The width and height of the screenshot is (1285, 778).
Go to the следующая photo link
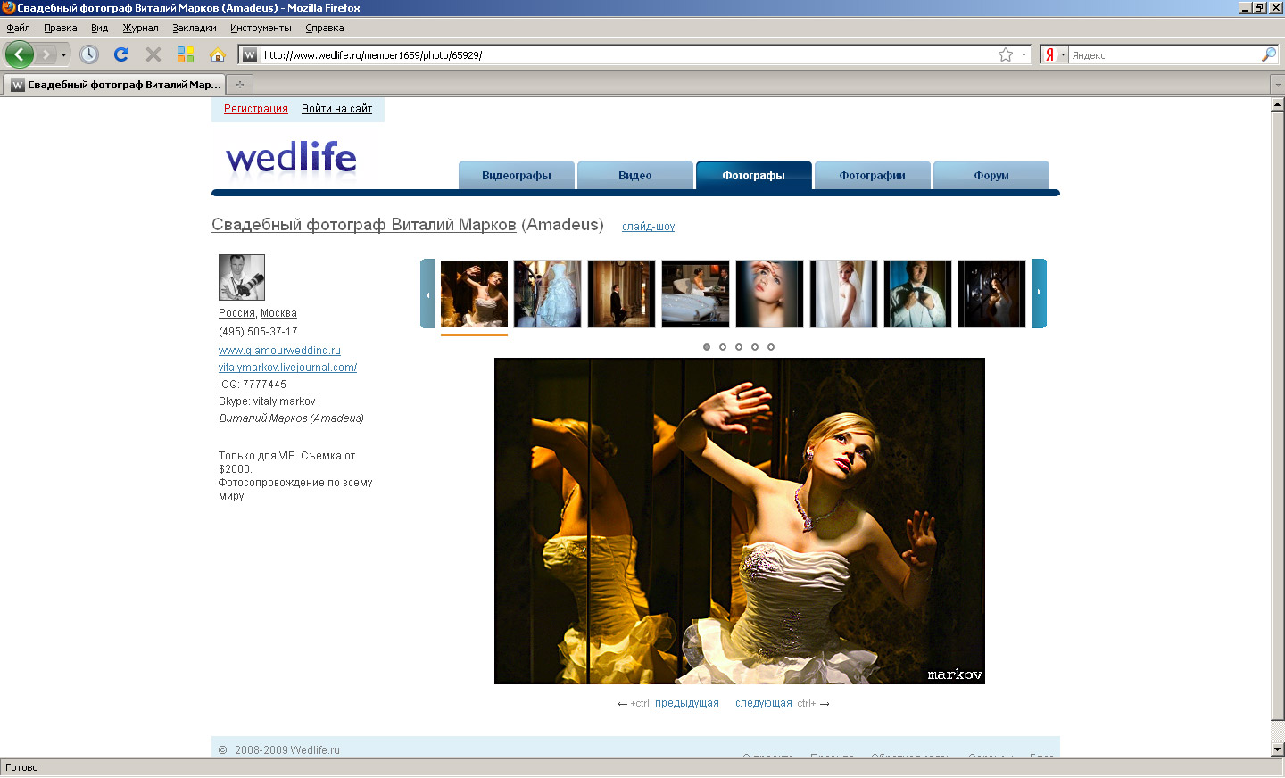763,703
